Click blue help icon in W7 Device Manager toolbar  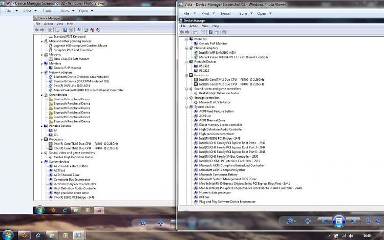click(x=65, y=30)
